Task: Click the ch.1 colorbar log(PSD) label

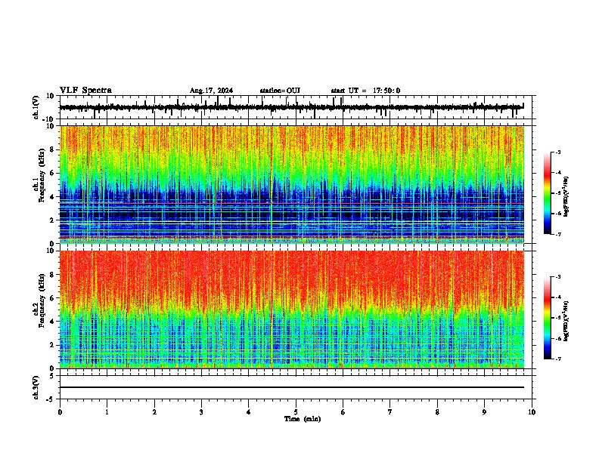Action: tap(566, 196)
